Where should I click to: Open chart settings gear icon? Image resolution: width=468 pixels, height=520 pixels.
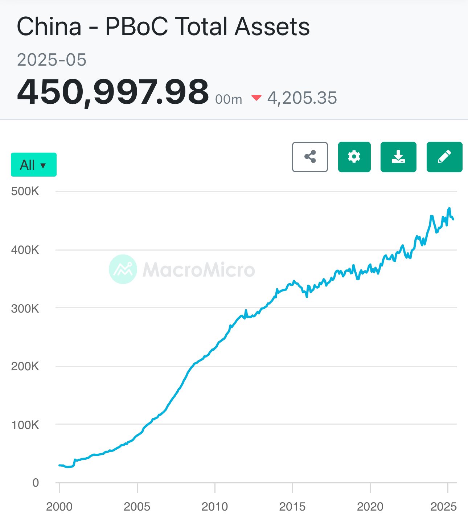coord(354,157)
